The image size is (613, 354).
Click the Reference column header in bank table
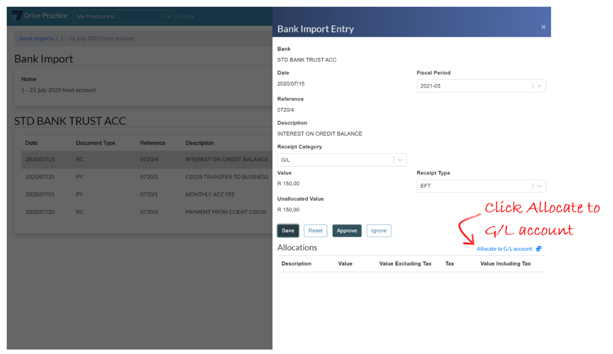pyautogui.click(x=153, y=143)
